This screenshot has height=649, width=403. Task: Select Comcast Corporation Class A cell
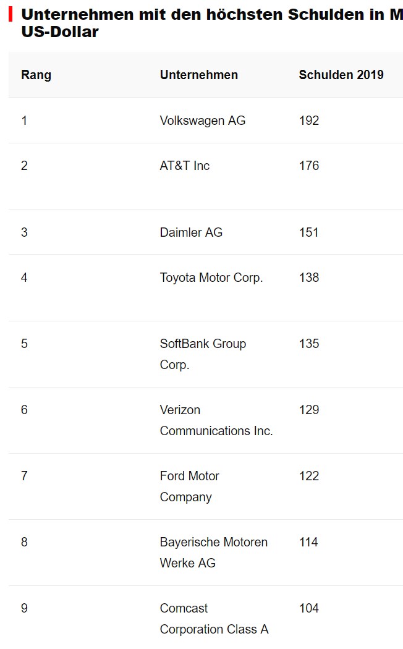tap(214, 619)
